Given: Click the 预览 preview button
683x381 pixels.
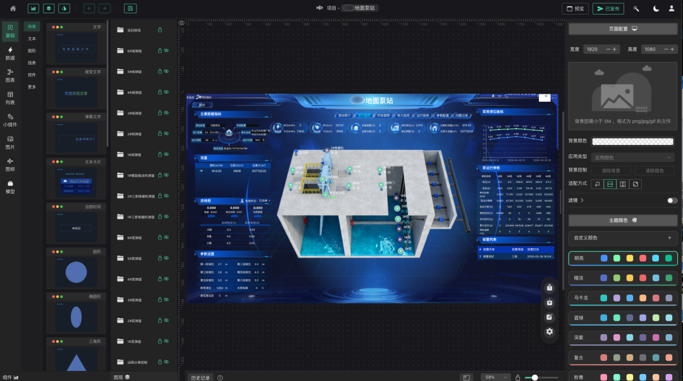Looking at the screenshot, I should [575, 8].
